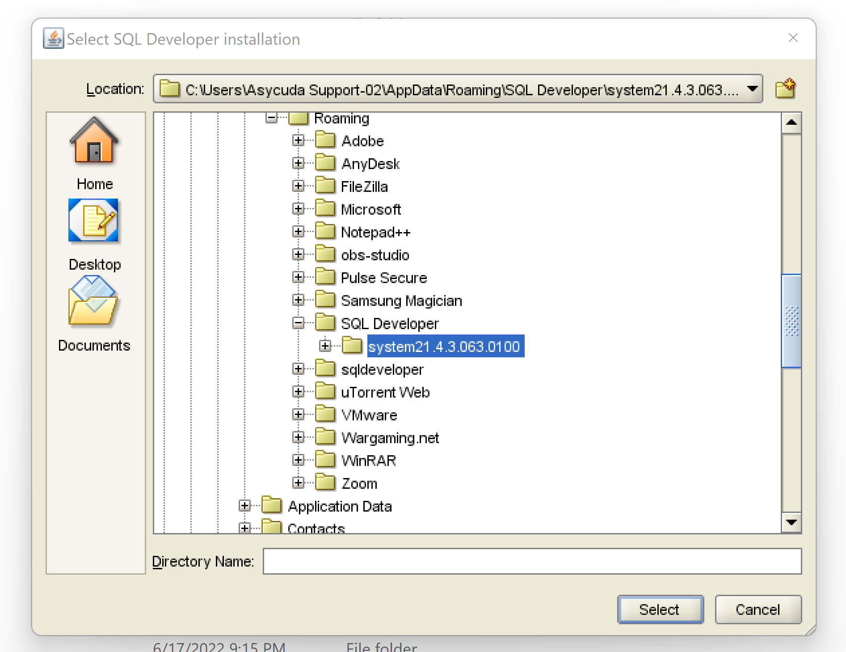The width and height of the screenshot is (846, 652).
Task: Open the Desktop shortcut
Action: 94,235
